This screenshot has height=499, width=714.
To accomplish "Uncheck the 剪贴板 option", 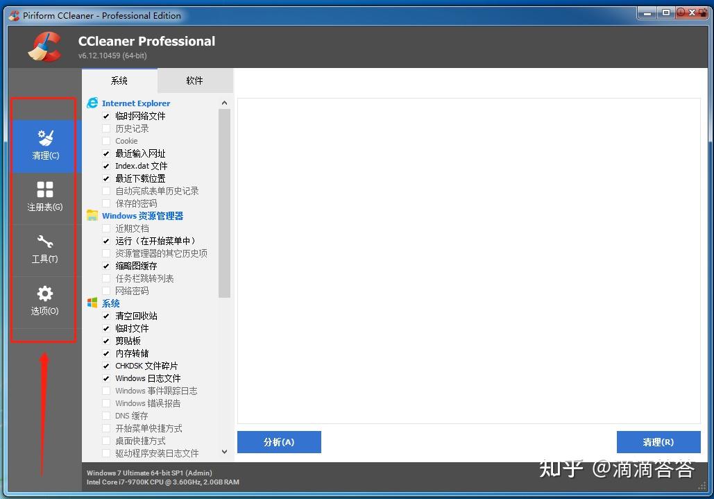I will pos(106,341).
